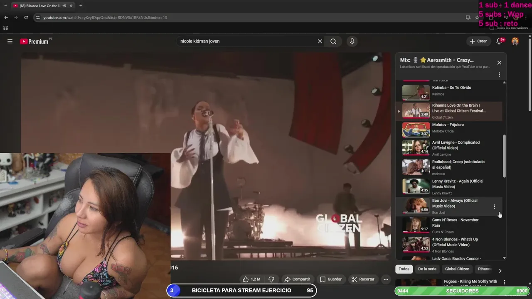Open Bon Jovi Always row options

pos(494,206)
